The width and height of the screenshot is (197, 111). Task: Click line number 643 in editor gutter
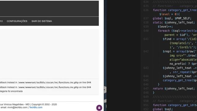(146, 68)
